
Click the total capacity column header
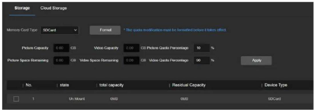(x=111, y=85)
